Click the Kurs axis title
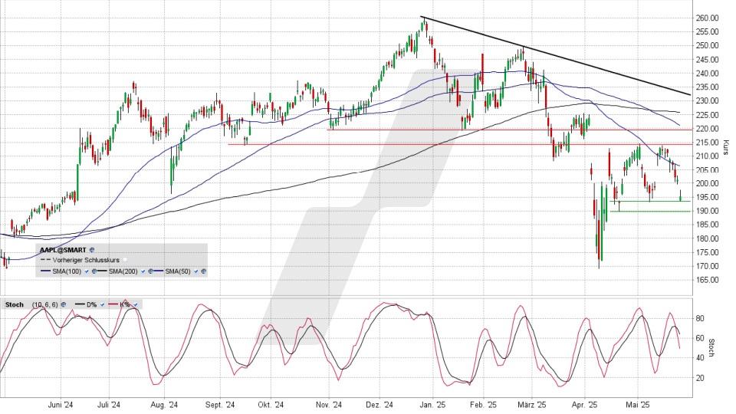This screenshot has height=414, width=736. coord(726,147)
